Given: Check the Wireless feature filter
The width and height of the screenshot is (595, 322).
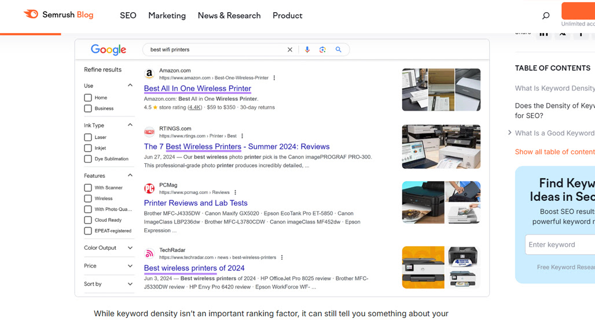Looking at the screenshot, I should click(88, 199).
